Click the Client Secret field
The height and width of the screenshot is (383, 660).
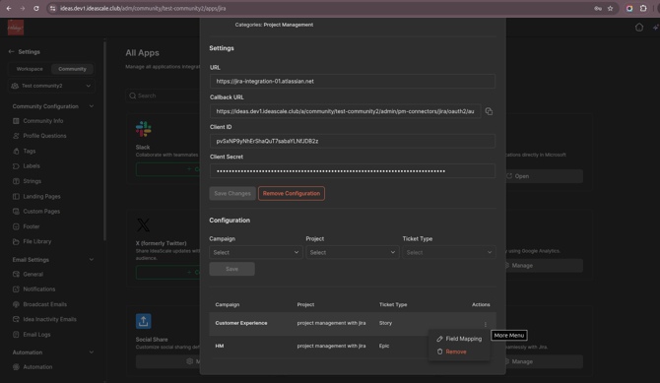[353, 171]
